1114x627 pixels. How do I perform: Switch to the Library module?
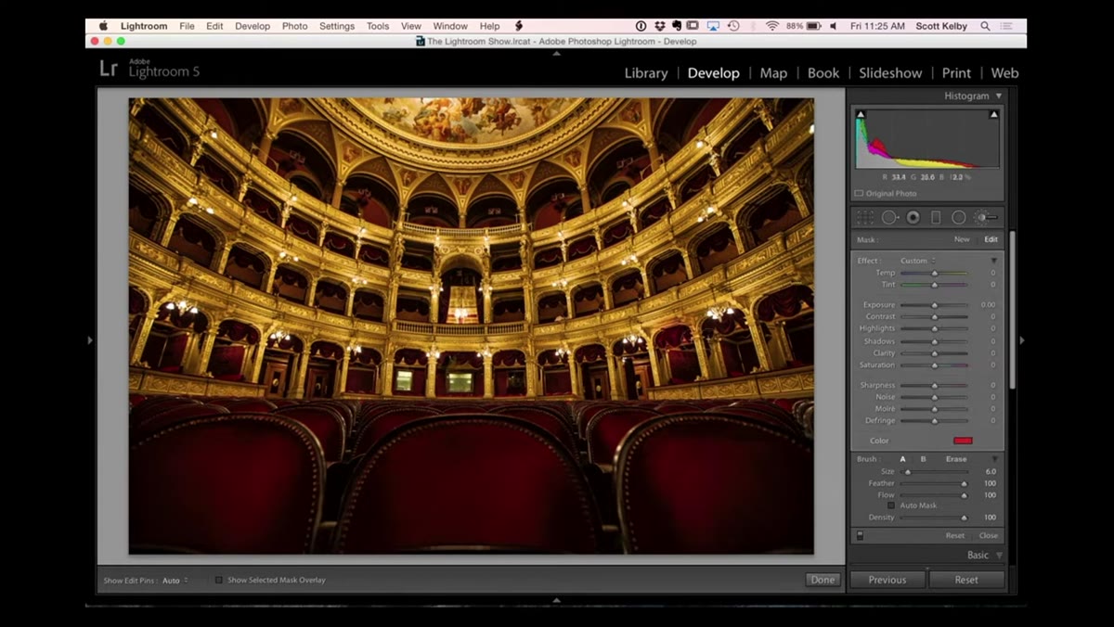[646, 73]
